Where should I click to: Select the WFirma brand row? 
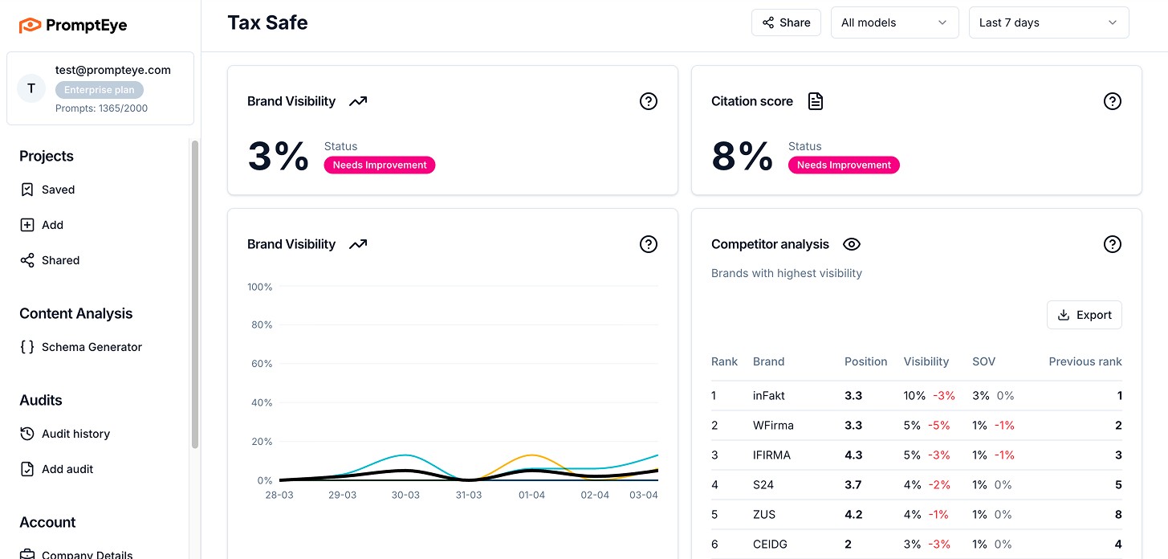(917, 425)
